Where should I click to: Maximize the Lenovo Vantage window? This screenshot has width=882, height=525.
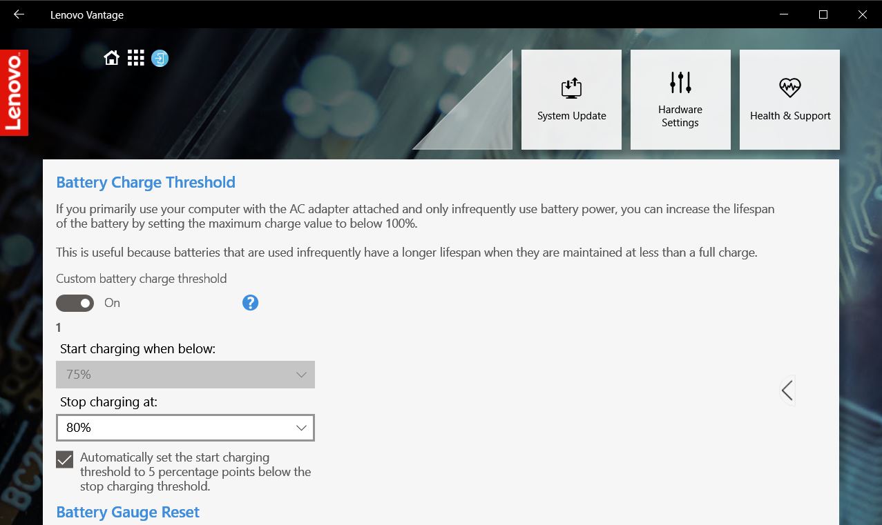click(x=823, y=14)
